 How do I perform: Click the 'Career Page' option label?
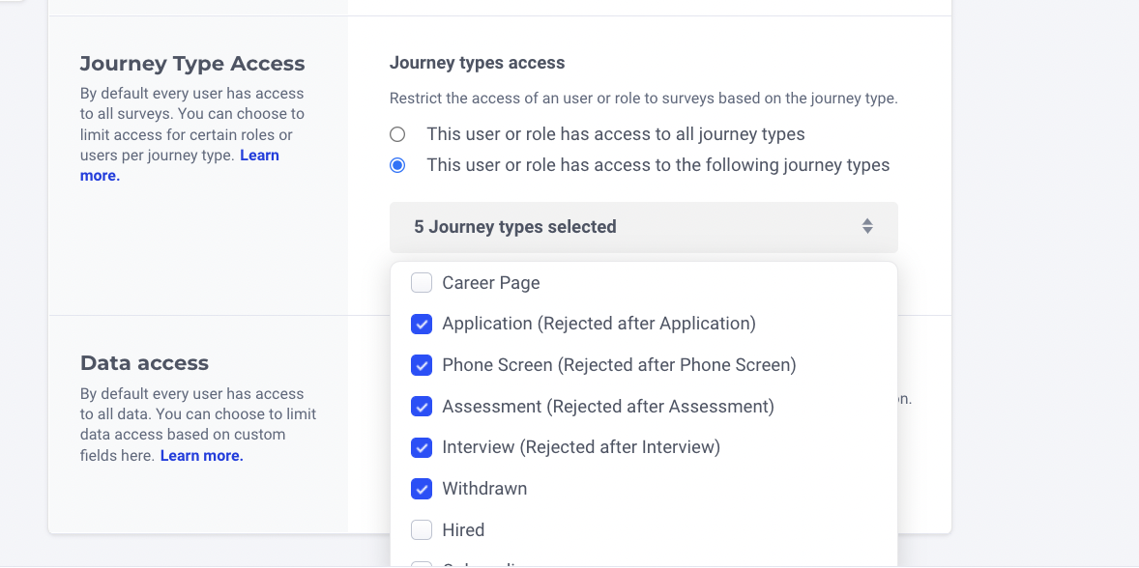click(x=490, y=283)
